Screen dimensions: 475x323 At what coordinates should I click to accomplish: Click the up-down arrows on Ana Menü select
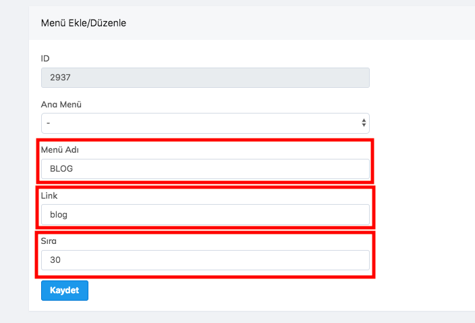364,123
